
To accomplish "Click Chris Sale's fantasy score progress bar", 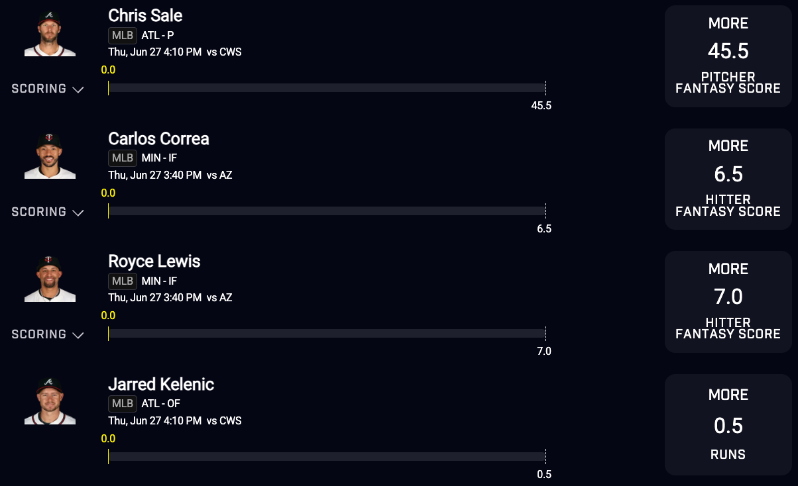I will (x=326, y=88).
